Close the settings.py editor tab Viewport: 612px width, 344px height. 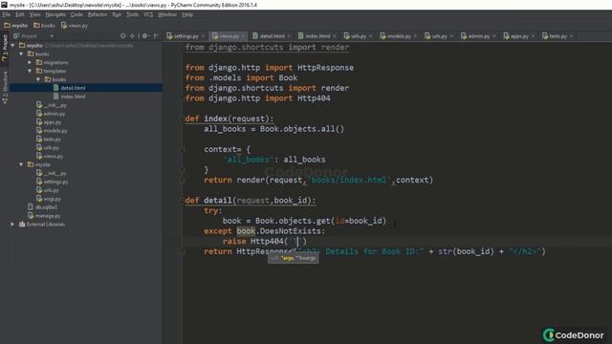203,36
